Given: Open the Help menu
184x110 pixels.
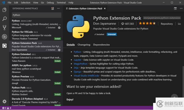Looking at the screenshot, I should coord(71,3).
